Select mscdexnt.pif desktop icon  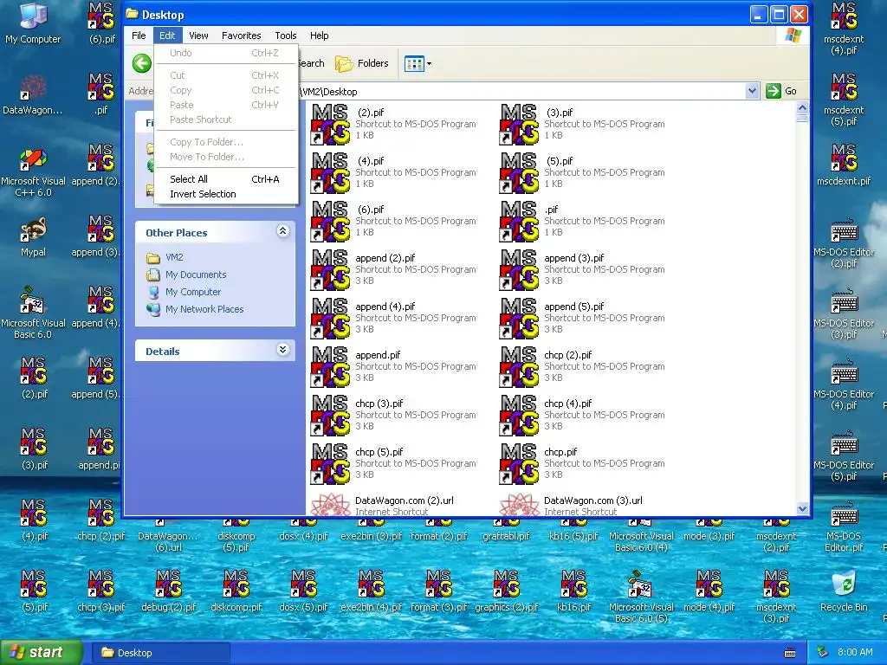[844, 164]
